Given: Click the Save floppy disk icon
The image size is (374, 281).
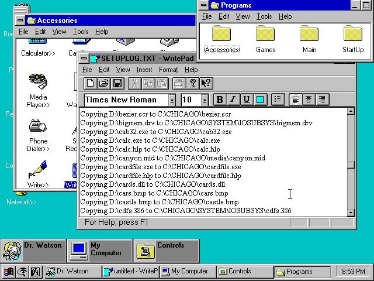Looking at the screenshot, I should [117, 83].
